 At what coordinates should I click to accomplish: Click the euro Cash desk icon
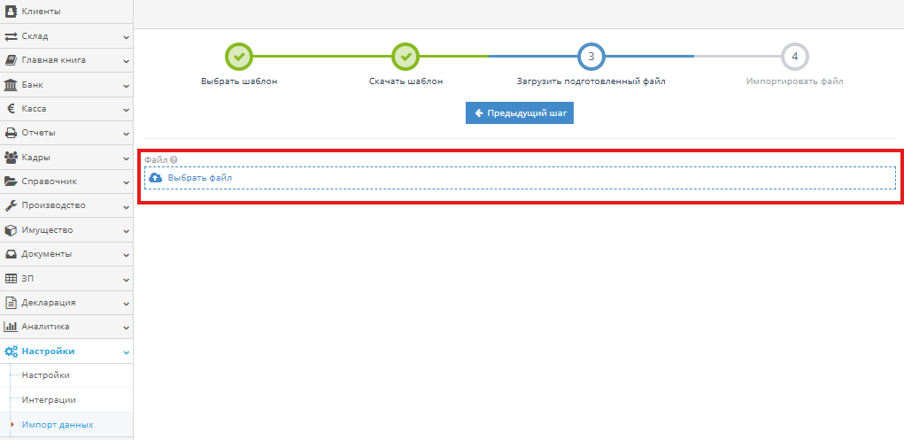[x=12, y=109]
